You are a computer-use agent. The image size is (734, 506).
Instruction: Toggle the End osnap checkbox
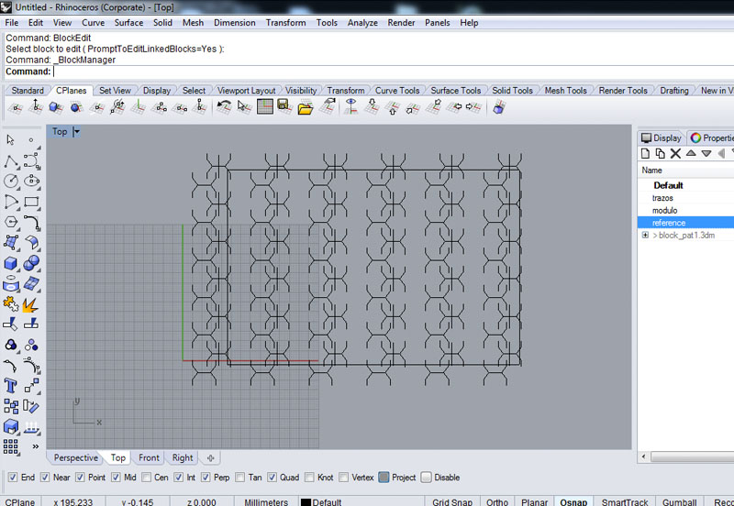tap(13, 478)
